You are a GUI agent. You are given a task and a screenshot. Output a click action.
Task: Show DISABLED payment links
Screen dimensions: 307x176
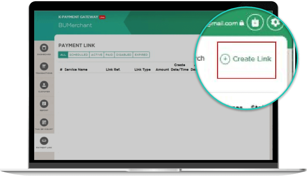click(x=123, y=55)
